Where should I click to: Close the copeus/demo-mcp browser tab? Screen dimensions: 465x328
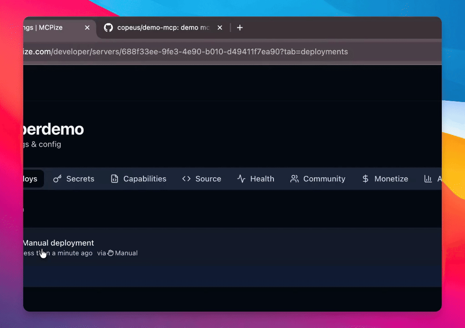(220, 28)
